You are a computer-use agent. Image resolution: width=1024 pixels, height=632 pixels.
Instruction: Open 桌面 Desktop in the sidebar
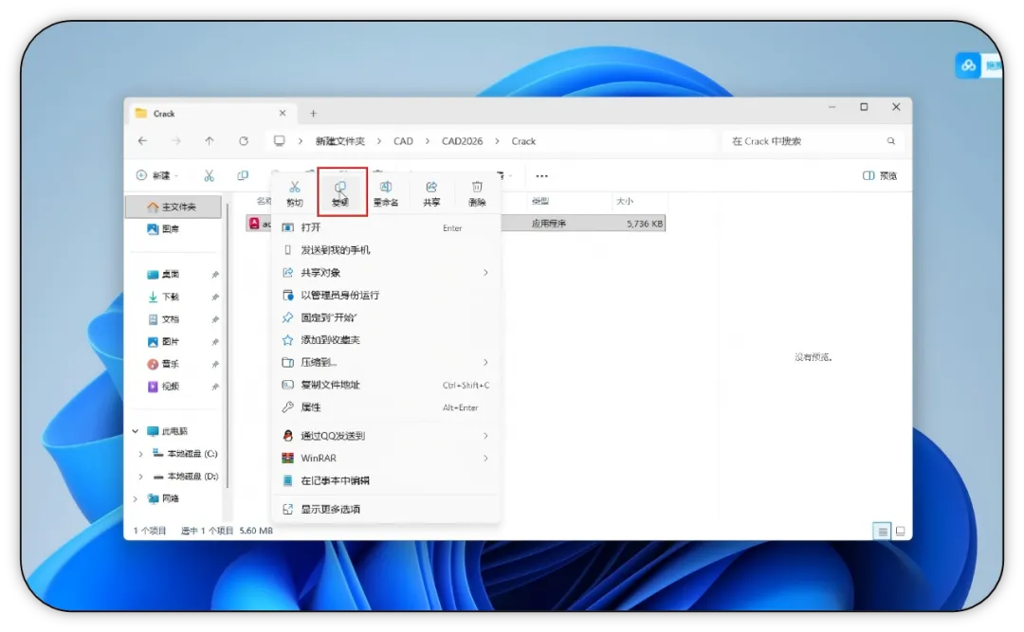point(164,274)
